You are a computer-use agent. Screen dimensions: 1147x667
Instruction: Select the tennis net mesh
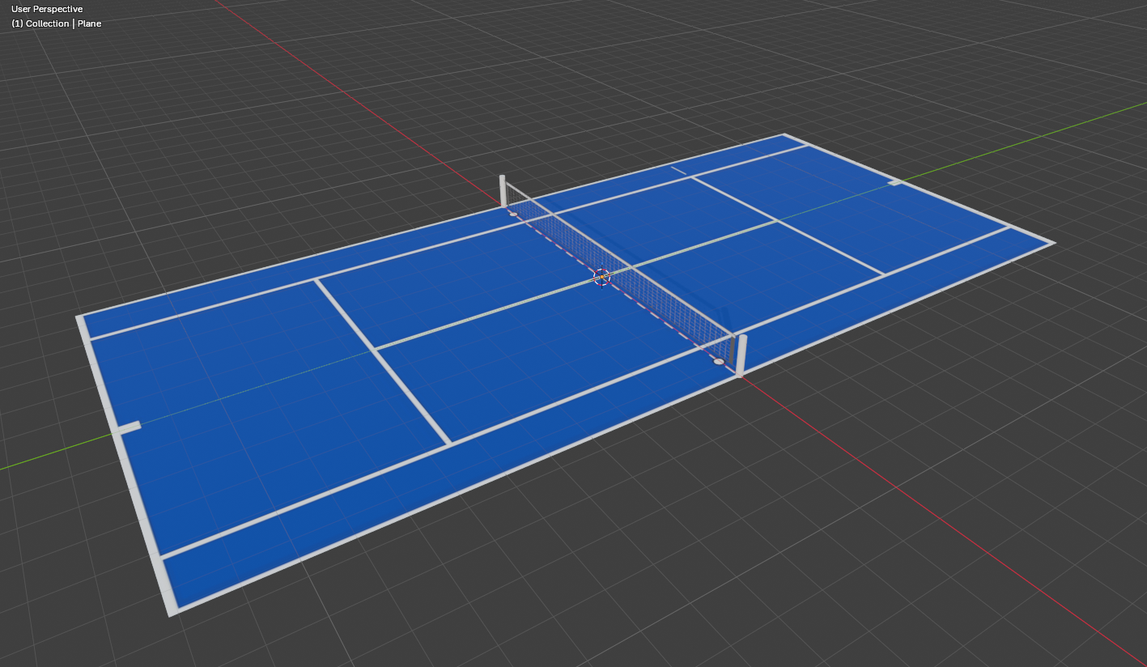[x=619, y=271]
